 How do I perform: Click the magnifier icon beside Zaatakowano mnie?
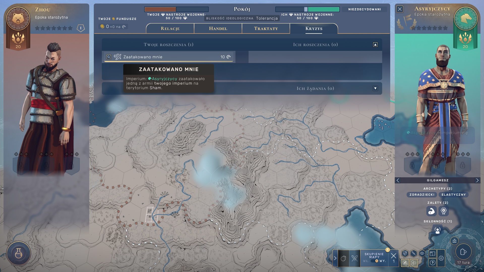[x=109, y=57]
